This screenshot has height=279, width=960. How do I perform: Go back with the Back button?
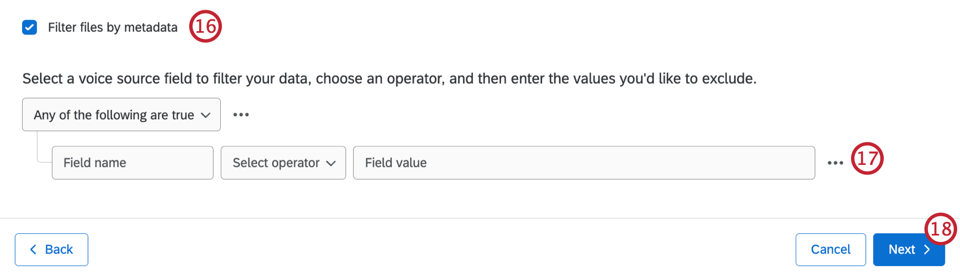[51, 250]
